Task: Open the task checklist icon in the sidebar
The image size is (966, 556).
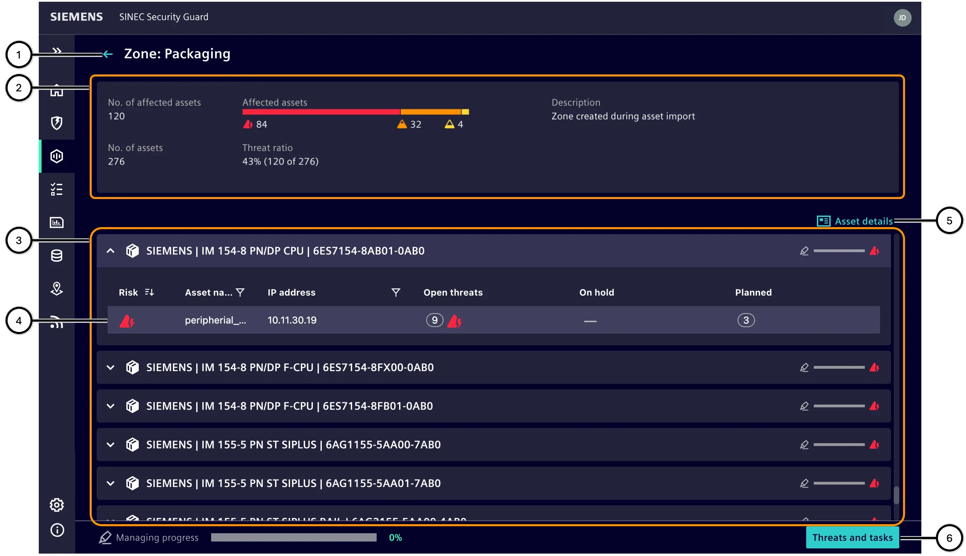Action: pyautogui.click(x=56, y=189)
